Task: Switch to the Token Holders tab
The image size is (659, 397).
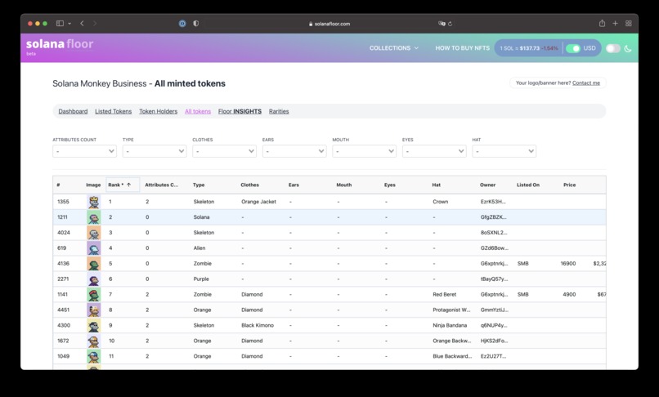Action: click(158, 111)
